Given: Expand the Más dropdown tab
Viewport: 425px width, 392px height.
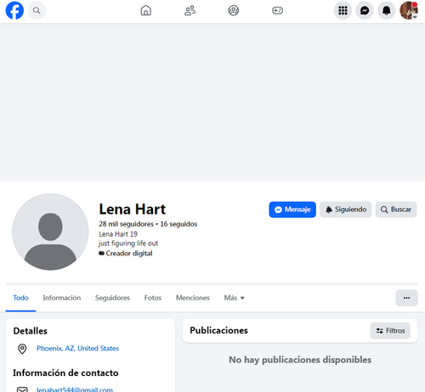Looking at the screenshot, I should click(234, 298).
